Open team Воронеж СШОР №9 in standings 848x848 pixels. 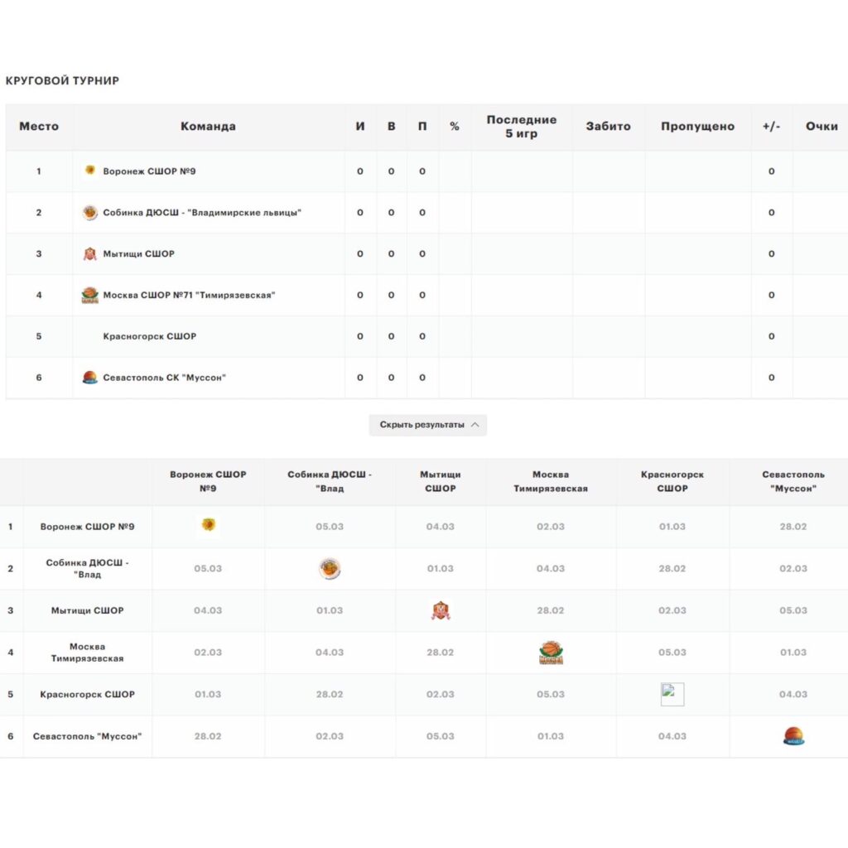149,171
